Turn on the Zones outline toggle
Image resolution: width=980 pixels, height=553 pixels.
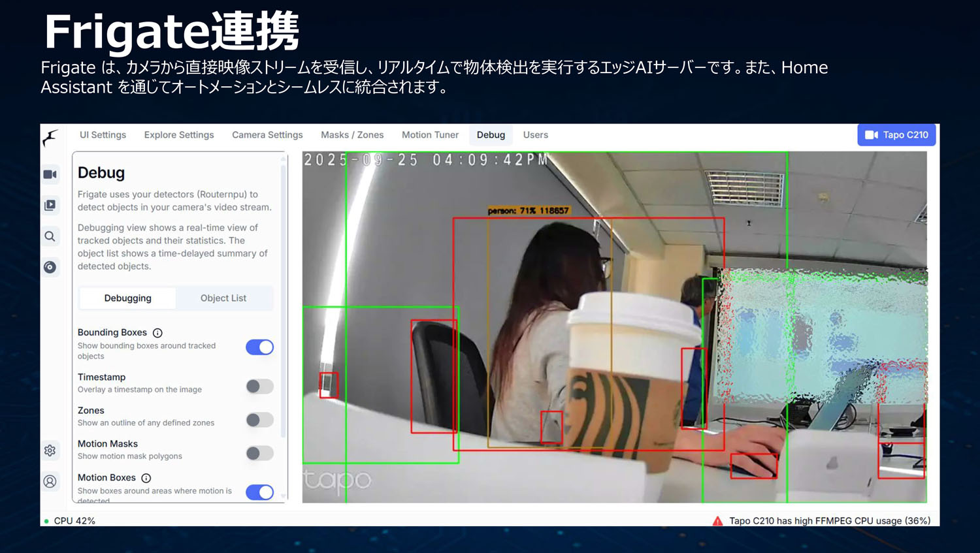(x=259, y=420)
